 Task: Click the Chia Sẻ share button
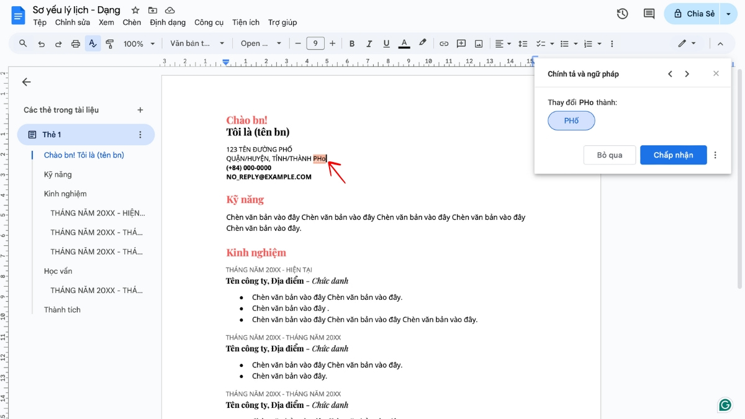pyautogui.click(x=692, y=14)
